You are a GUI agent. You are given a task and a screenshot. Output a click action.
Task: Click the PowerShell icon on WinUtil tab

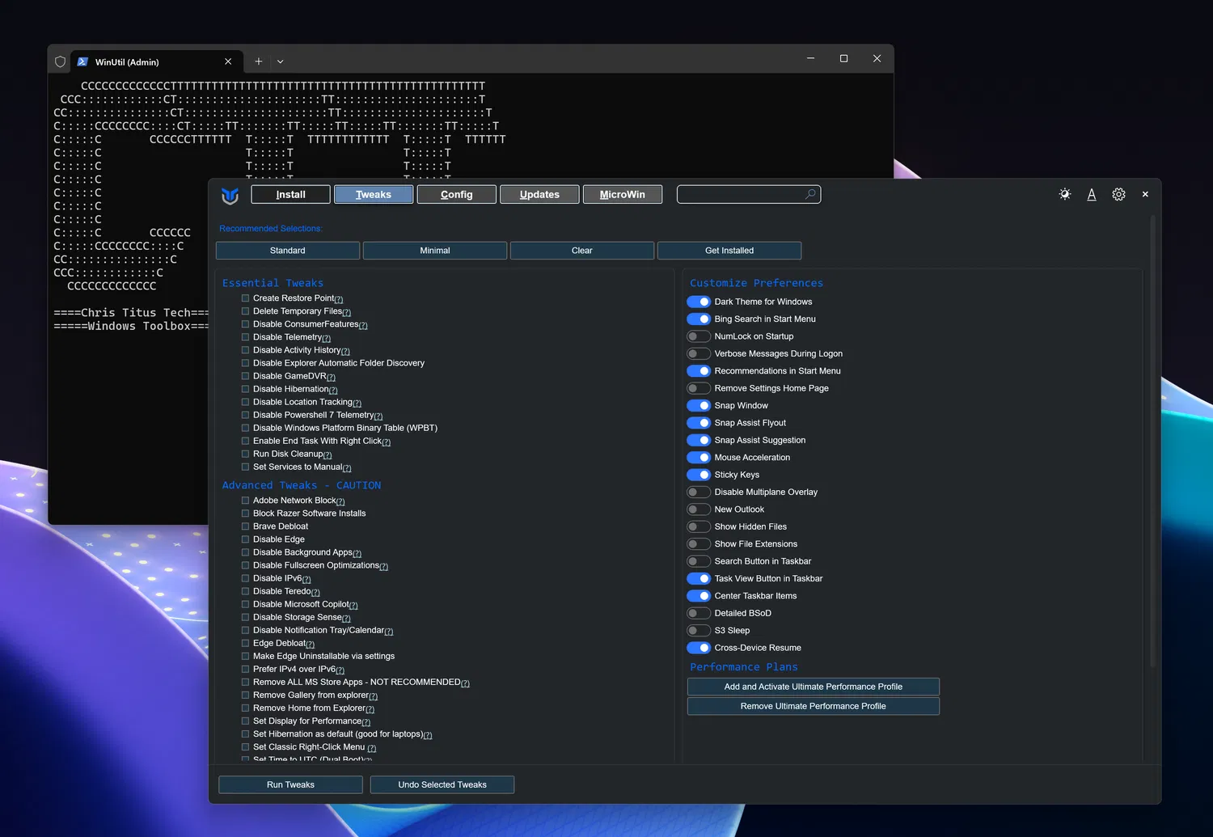82,61
